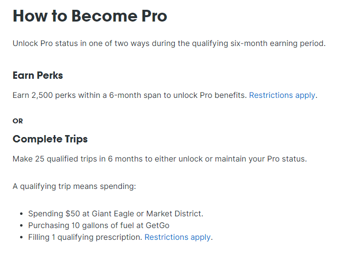Screen dimensions: 356x255
Task: Select the Earn Perks heading
Action: 38,75
